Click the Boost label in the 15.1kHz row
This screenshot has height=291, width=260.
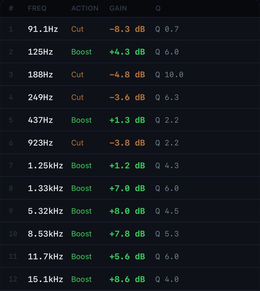click(81, 279)
